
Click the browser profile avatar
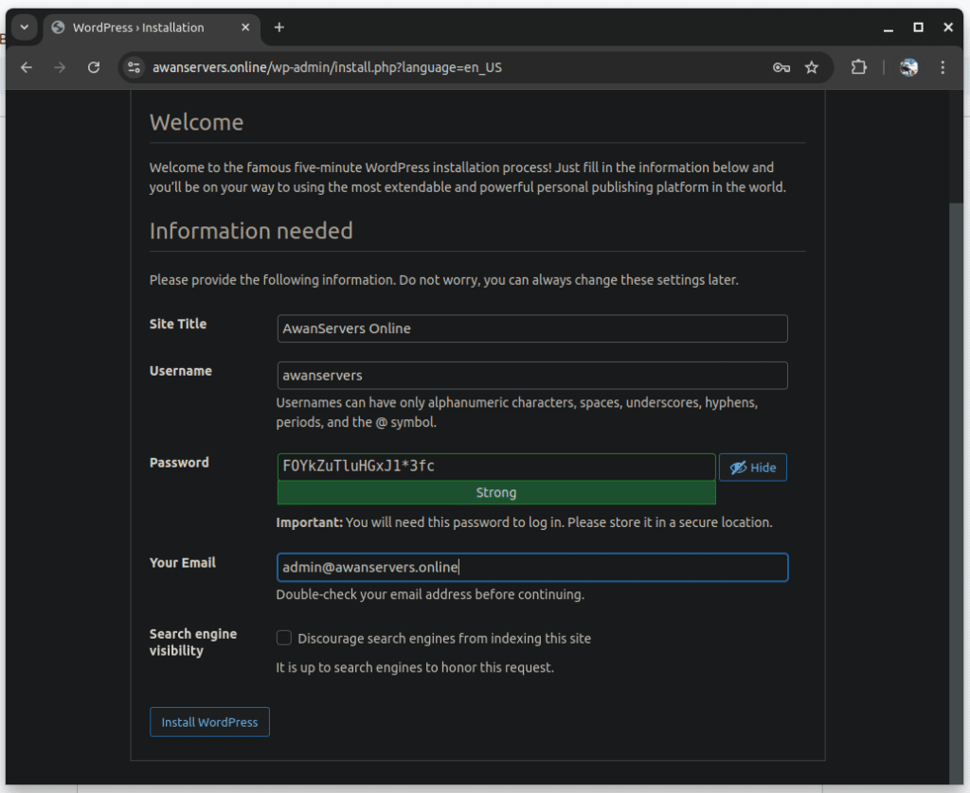[907, 67]
